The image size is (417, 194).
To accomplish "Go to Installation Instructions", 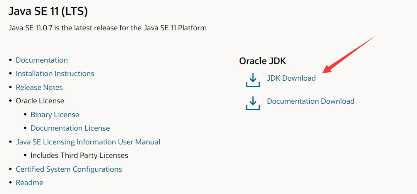I will tap(55, 74).
